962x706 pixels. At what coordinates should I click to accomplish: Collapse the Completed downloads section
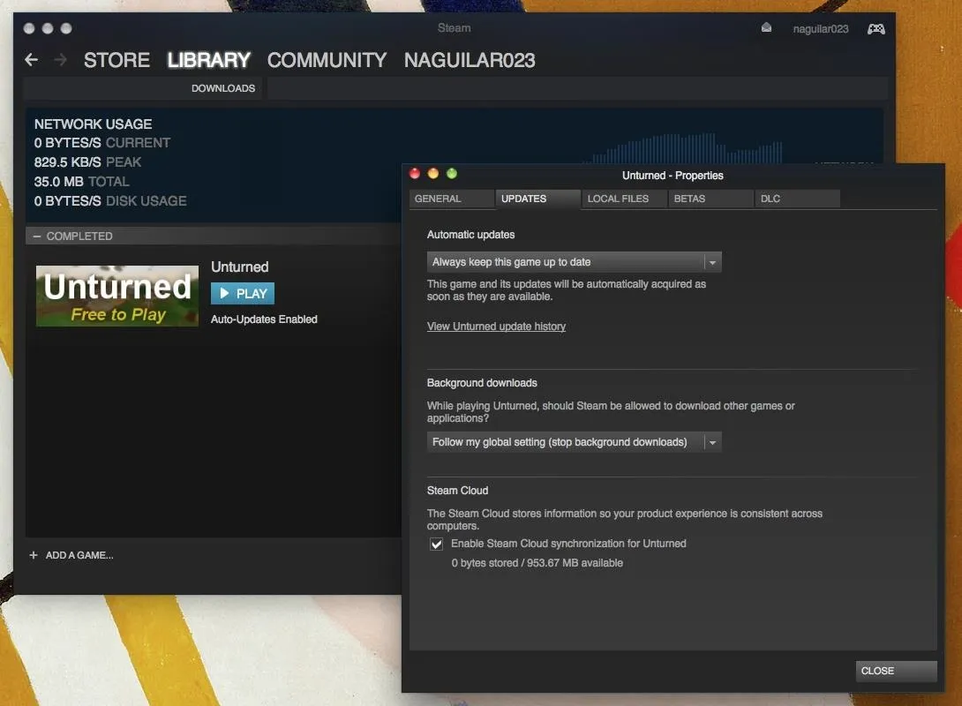(37, 237)
